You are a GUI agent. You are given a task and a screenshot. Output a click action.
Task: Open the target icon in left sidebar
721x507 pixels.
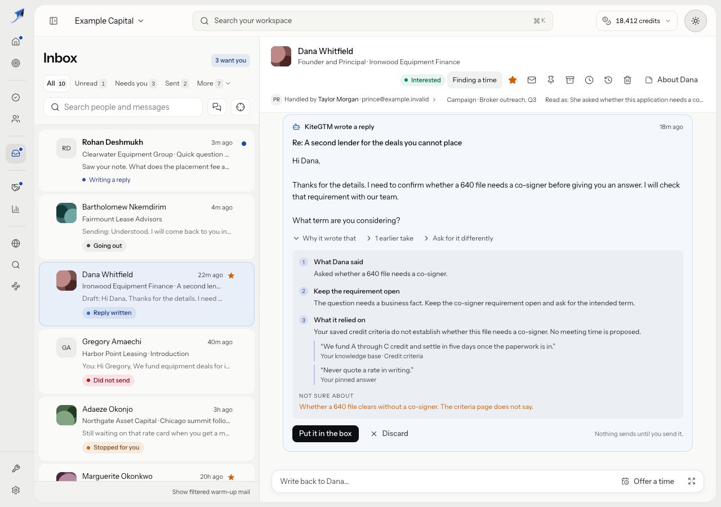pos(16,63)
